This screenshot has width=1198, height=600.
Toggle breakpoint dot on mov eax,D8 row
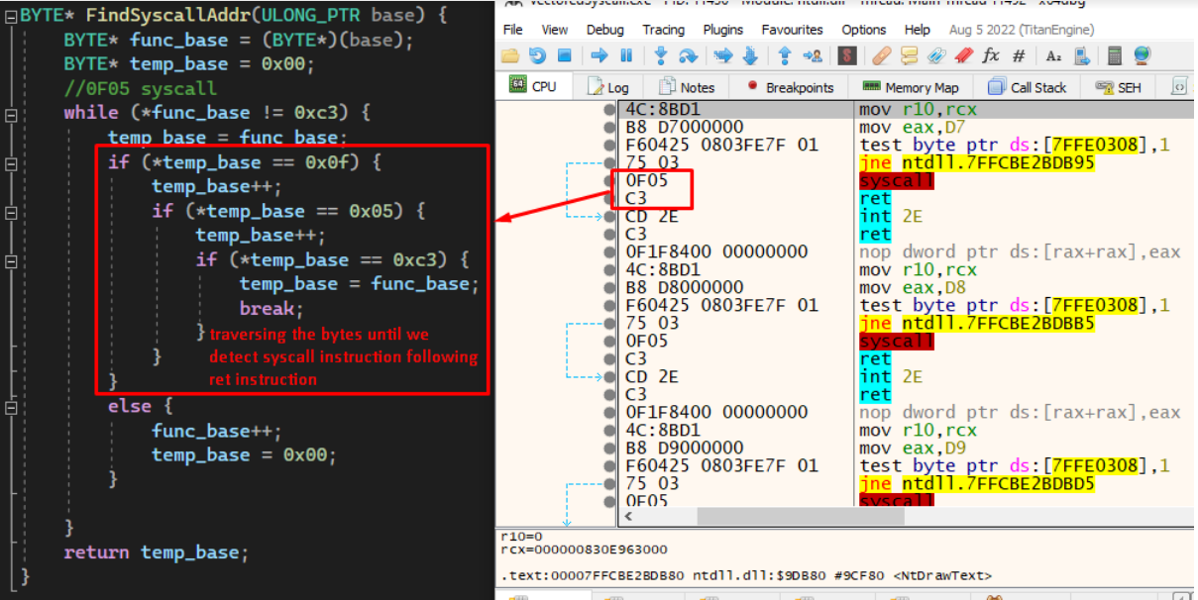609,288
